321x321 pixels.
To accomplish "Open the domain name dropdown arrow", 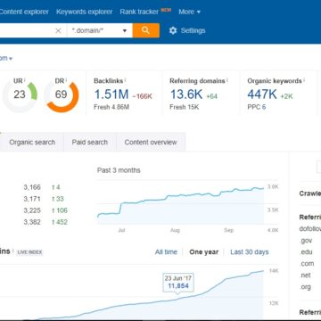I will coord(11,59).
